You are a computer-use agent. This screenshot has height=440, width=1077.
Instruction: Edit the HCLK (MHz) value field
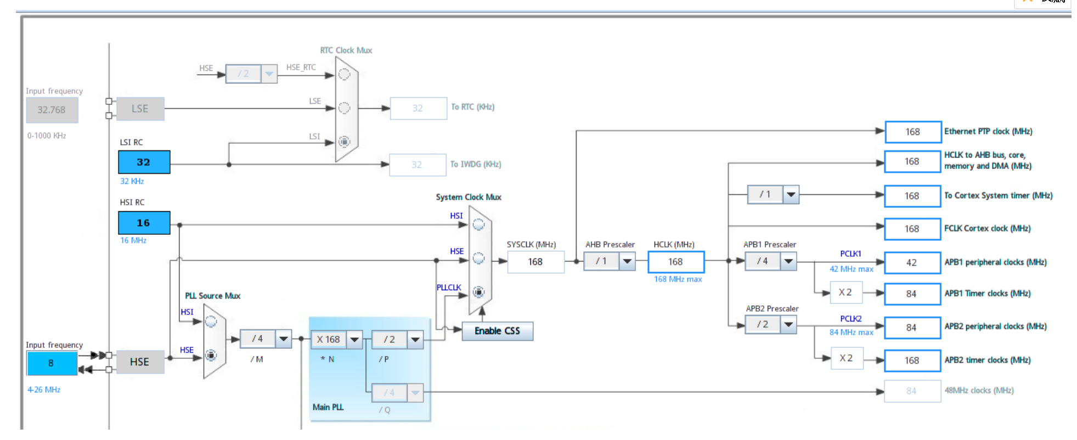676,262
